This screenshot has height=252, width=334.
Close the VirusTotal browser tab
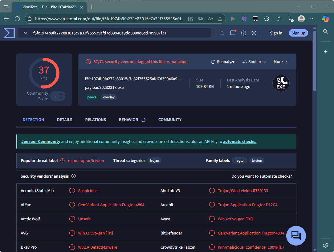click(81, 7)
